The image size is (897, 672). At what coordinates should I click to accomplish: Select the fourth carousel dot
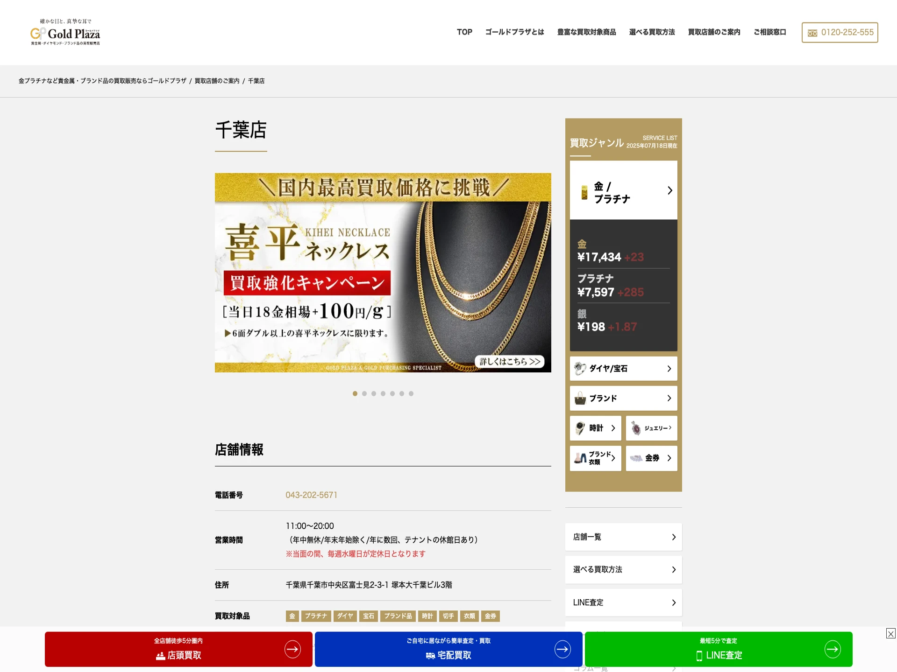pos(383,393)
